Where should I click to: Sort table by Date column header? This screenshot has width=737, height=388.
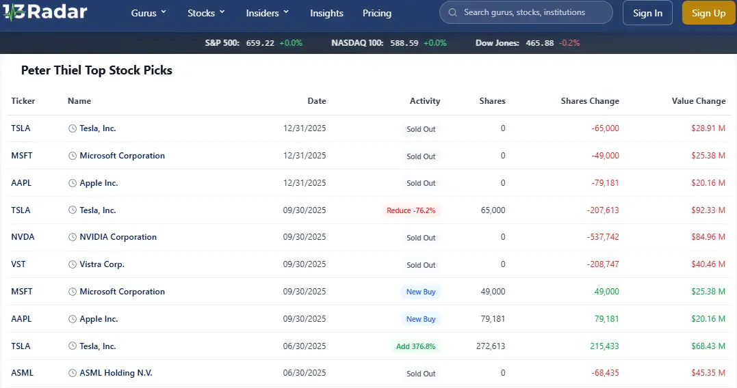pyautogui.click(x=316, y=101)
